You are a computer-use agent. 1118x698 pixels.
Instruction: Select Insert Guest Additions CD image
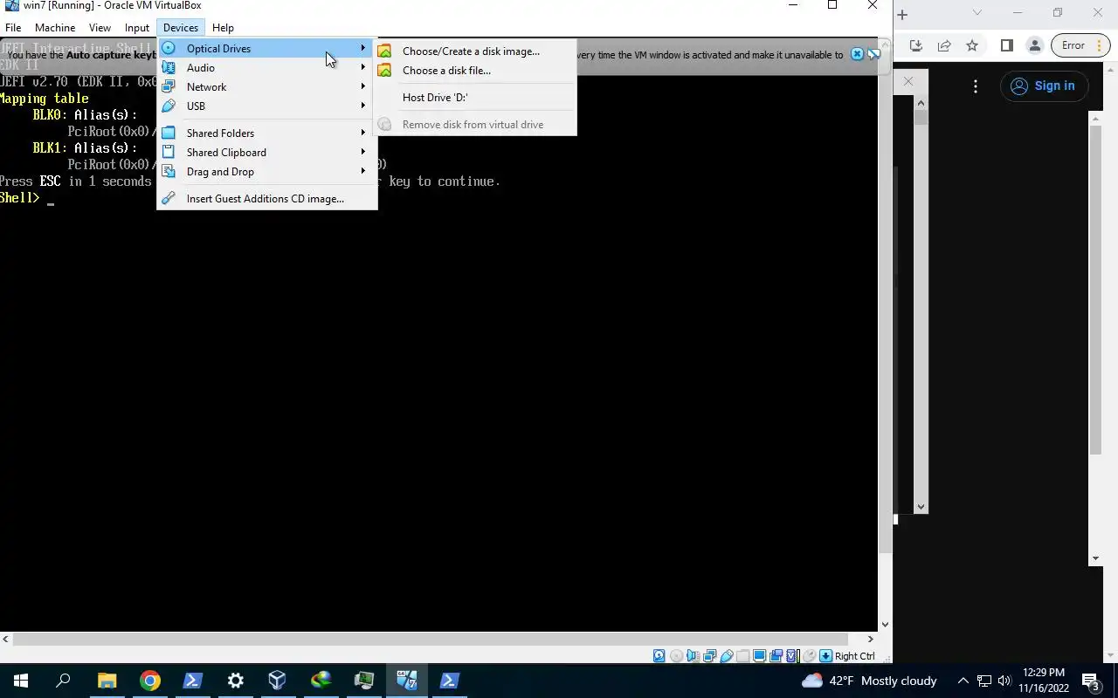pos(267,198)
